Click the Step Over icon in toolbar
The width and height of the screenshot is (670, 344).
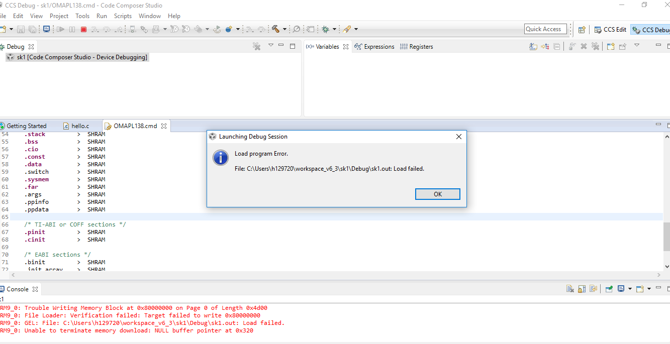(107, 29)
